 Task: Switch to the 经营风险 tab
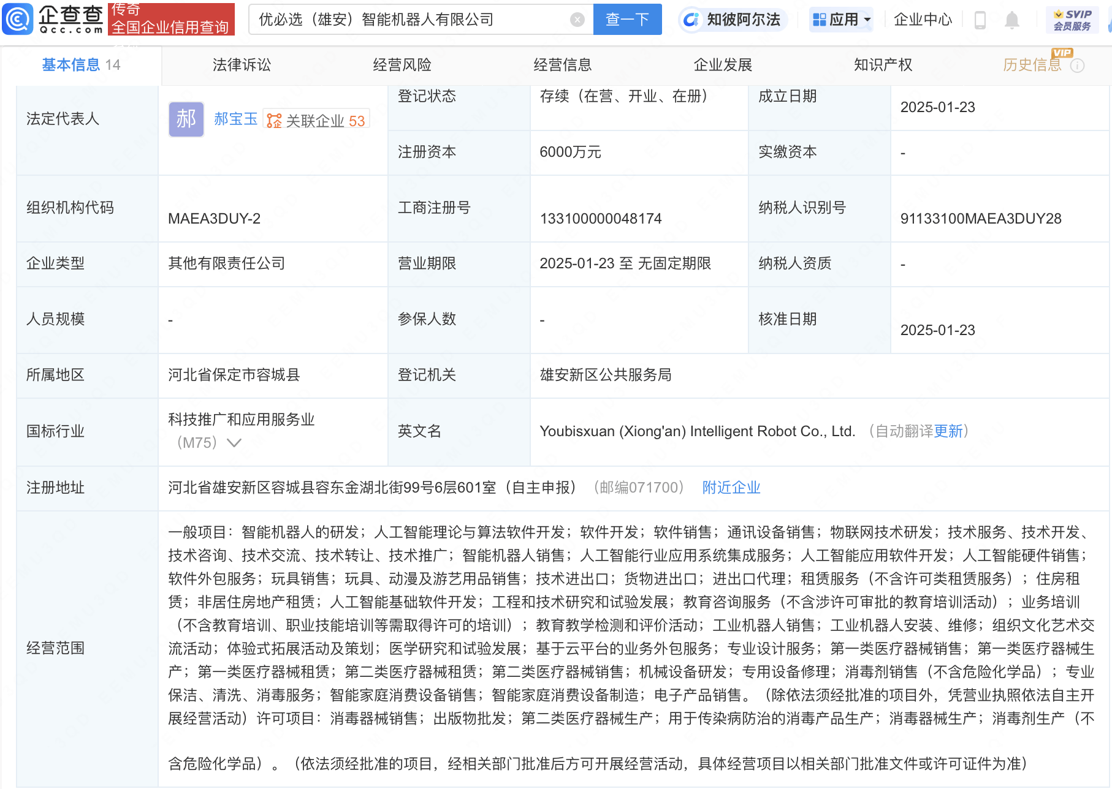[x=402, y=64]
